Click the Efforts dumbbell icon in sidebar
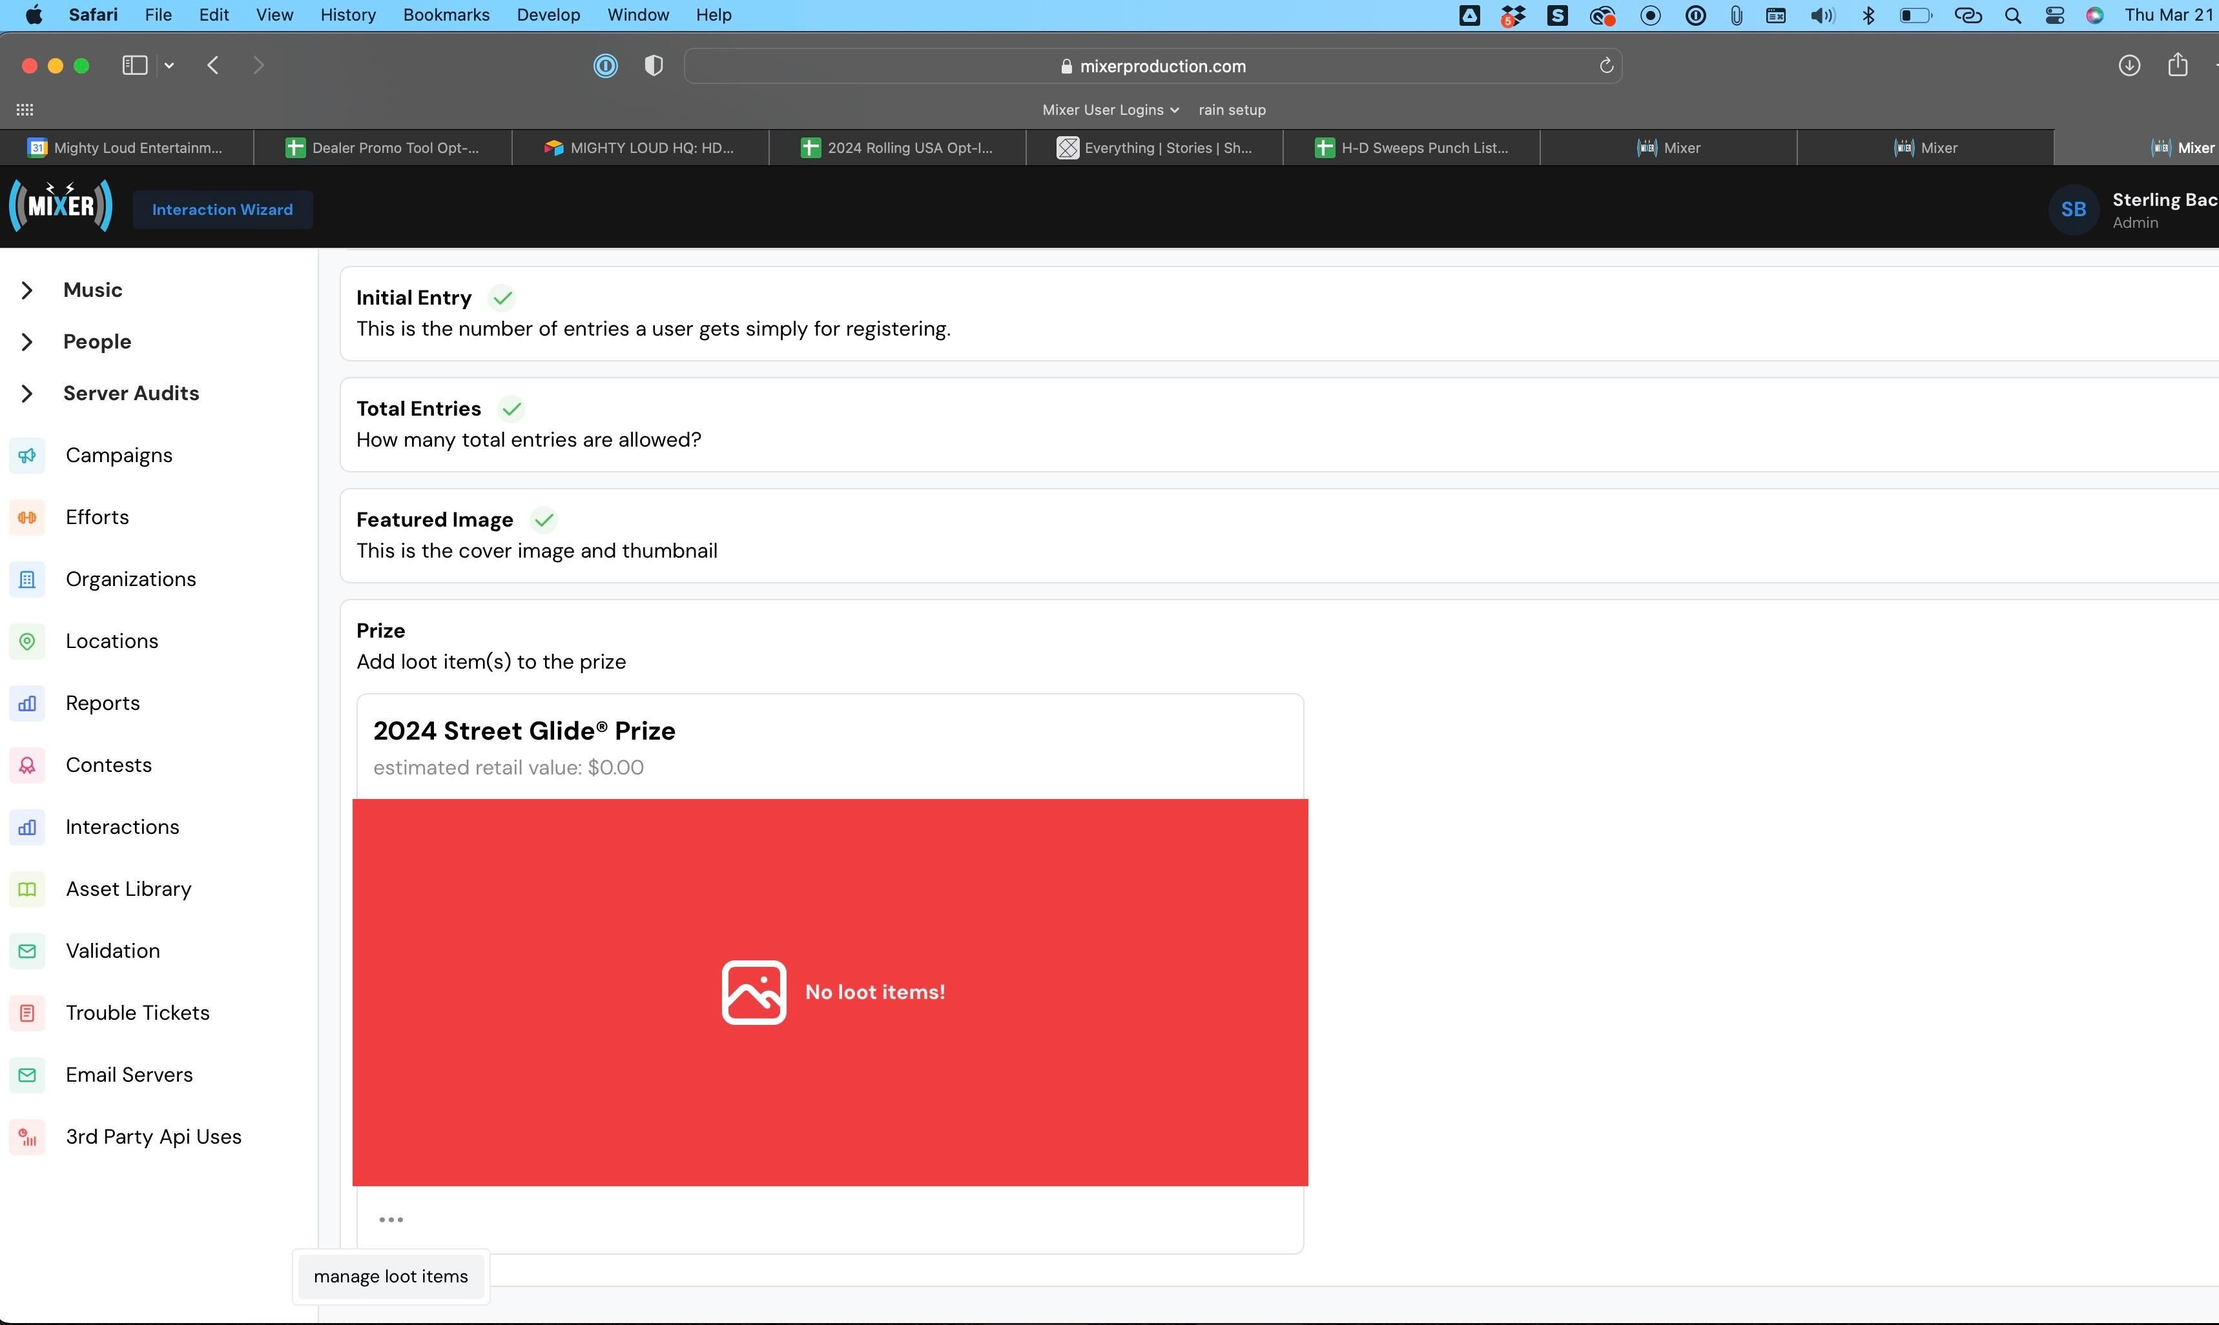The height and width of the screenshot is (1325, 2219). pyautogui.click(x=26, y=518)
